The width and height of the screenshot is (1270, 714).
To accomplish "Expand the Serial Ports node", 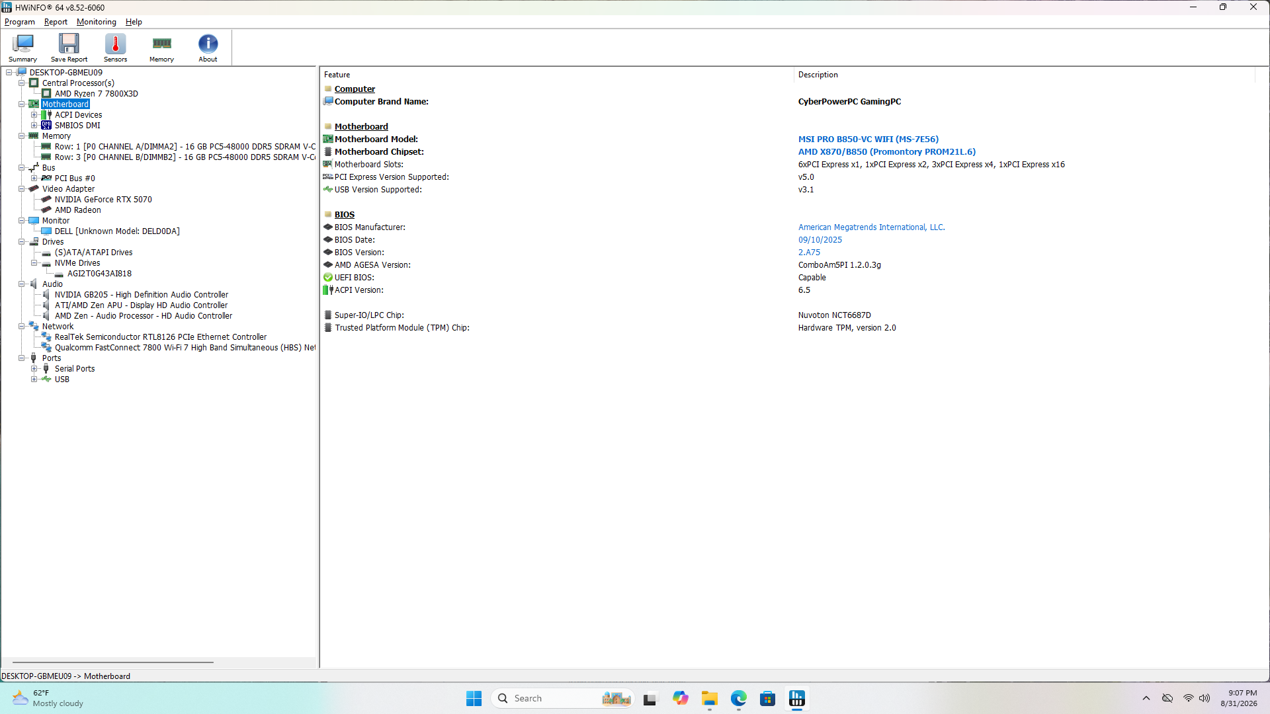I will tap(34, 369).
